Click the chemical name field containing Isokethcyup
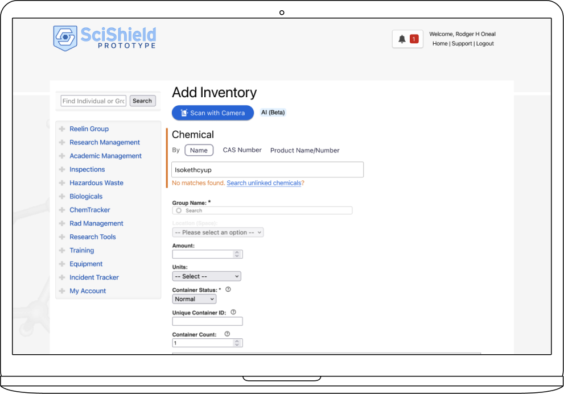Image resolution: width=564 pixels, height=394 pixels. (267, 169)
